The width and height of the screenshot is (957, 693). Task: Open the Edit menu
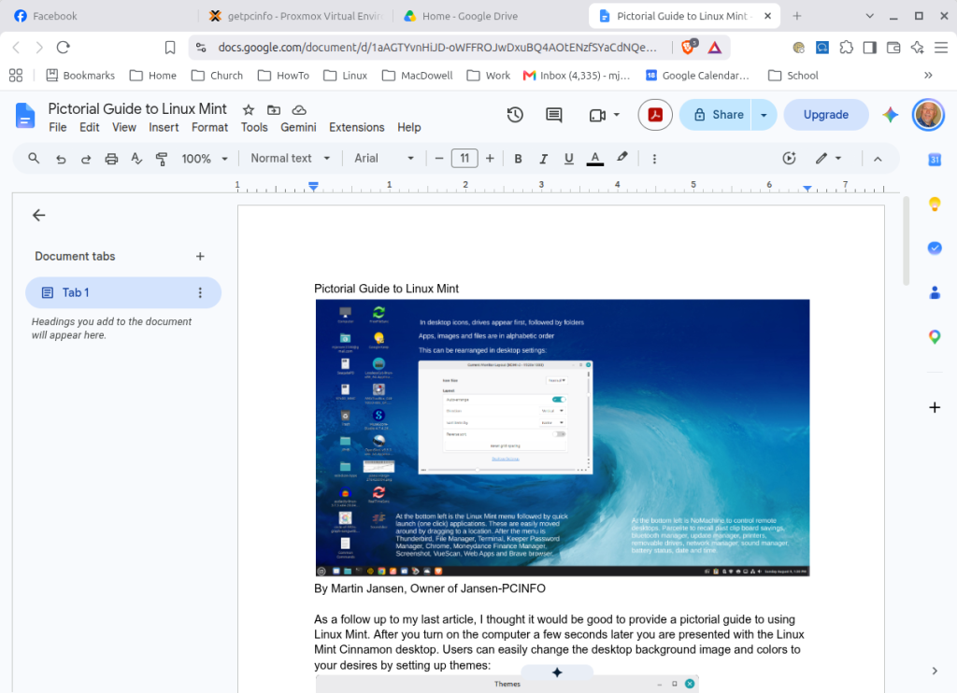[x=89, y=128]
